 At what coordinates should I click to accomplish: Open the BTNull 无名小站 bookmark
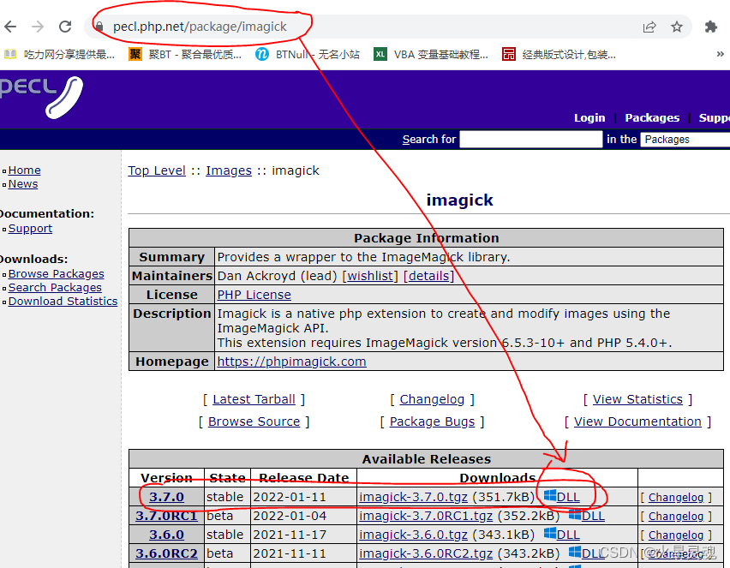pos(308,55)
